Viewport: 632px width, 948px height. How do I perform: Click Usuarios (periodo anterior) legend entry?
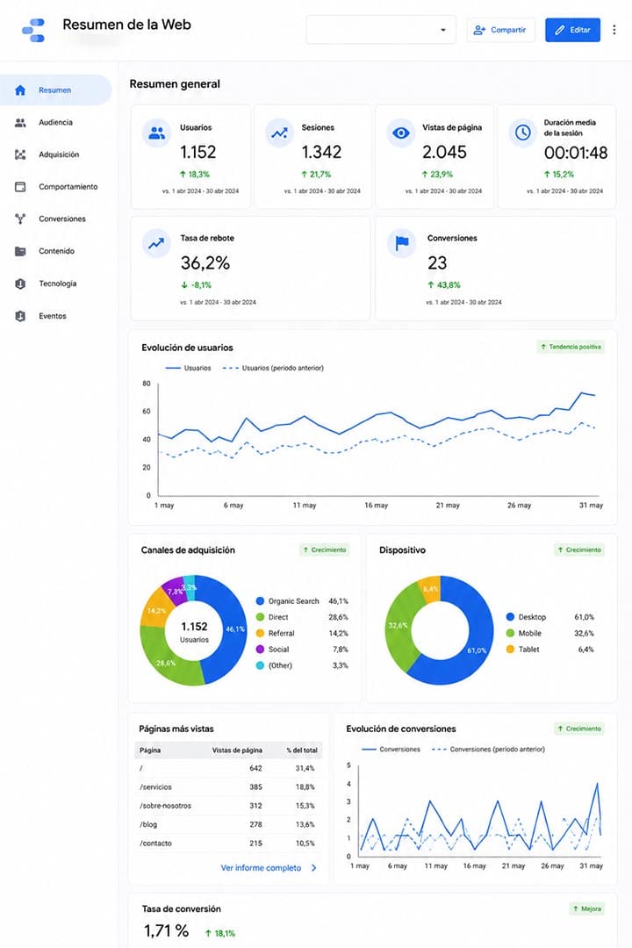(x=273, y=368)
